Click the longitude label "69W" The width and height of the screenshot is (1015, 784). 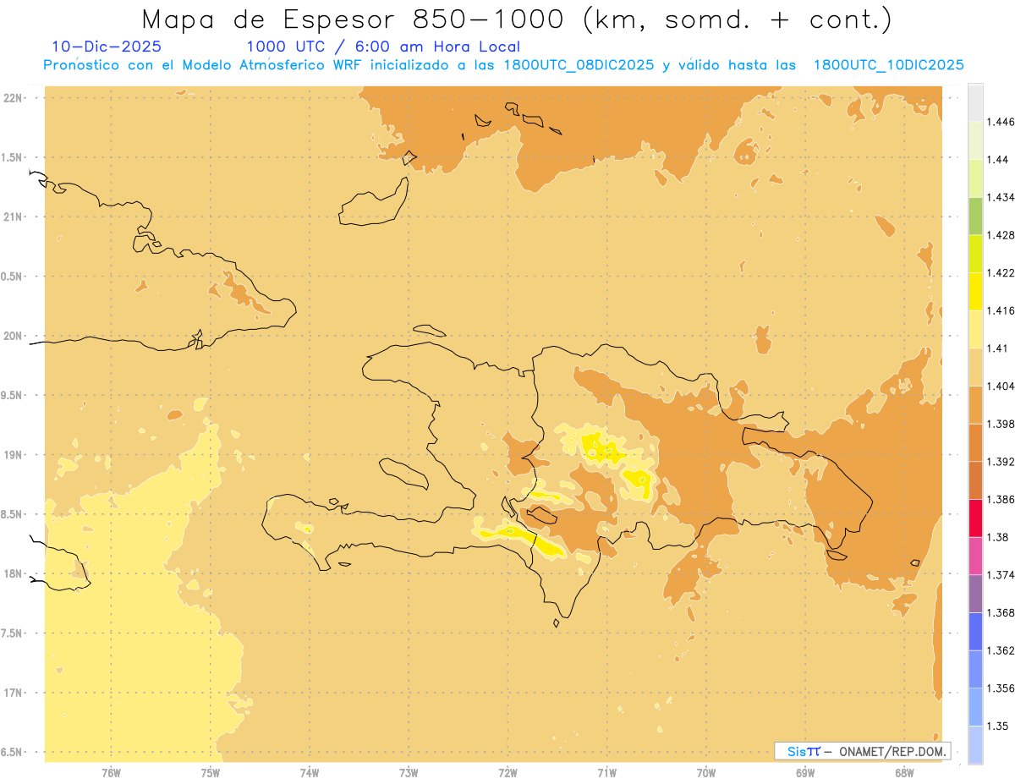(805, 772)
